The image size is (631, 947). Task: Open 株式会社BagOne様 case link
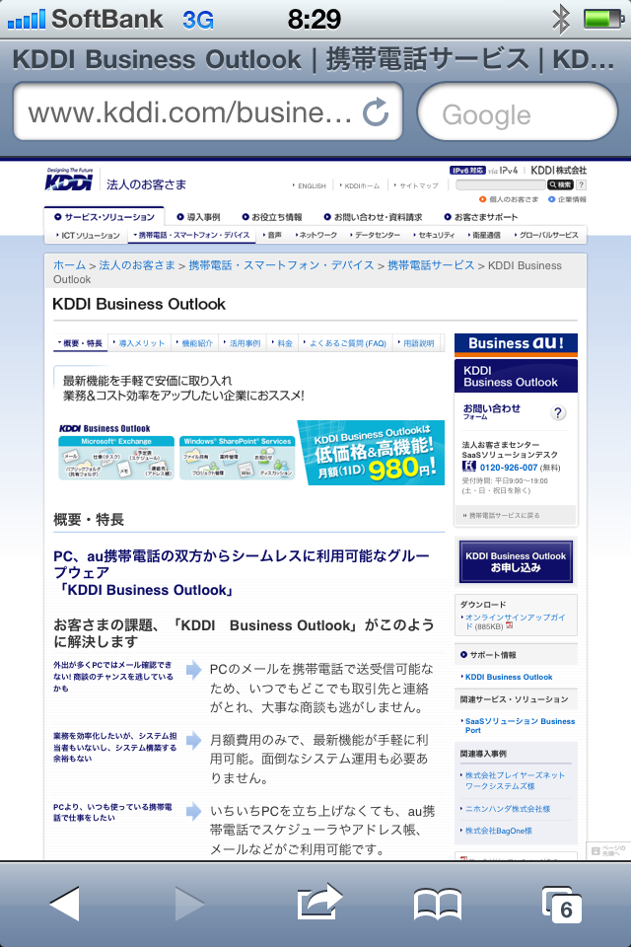tap(498, 831)
